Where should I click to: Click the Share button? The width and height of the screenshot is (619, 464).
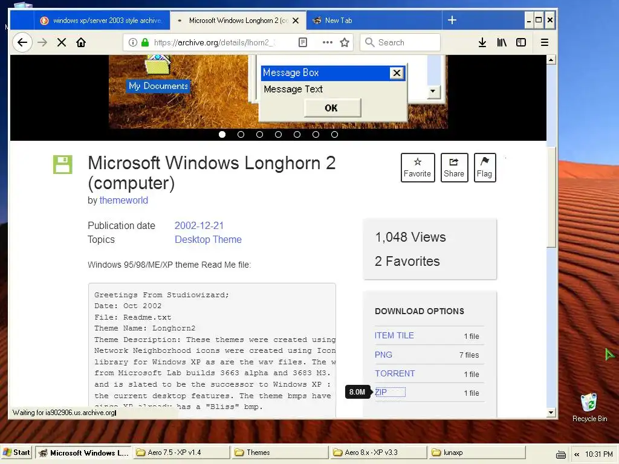click(454, 168)
